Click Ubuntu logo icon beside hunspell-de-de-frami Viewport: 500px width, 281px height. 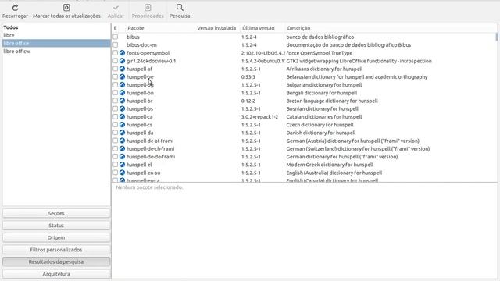point(122,156)
